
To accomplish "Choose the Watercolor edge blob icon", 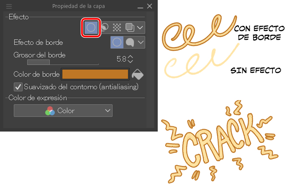I will pyautogui.click(x=130, y=42).
